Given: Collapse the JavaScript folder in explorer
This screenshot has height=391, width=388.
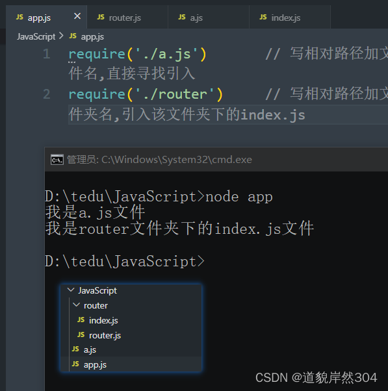Looking at the screenshot, I should click(x=71, y=290).
